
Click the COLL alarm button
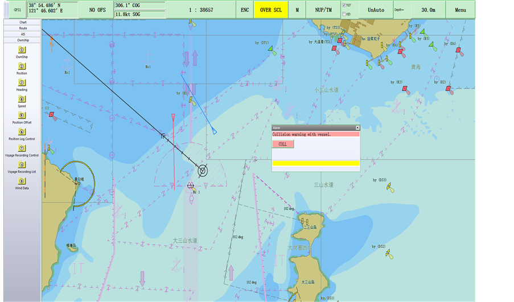(x=283, y=144)
